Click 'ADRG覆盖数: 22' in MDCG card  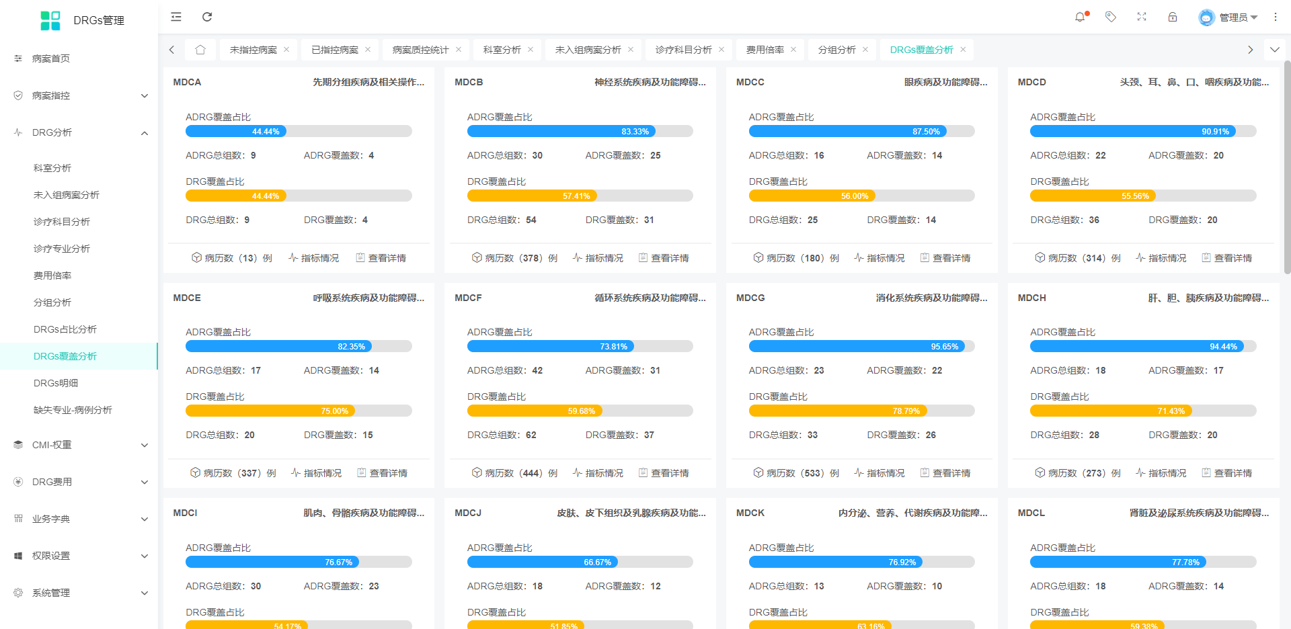pyautogui.click(x=904, y=370)
